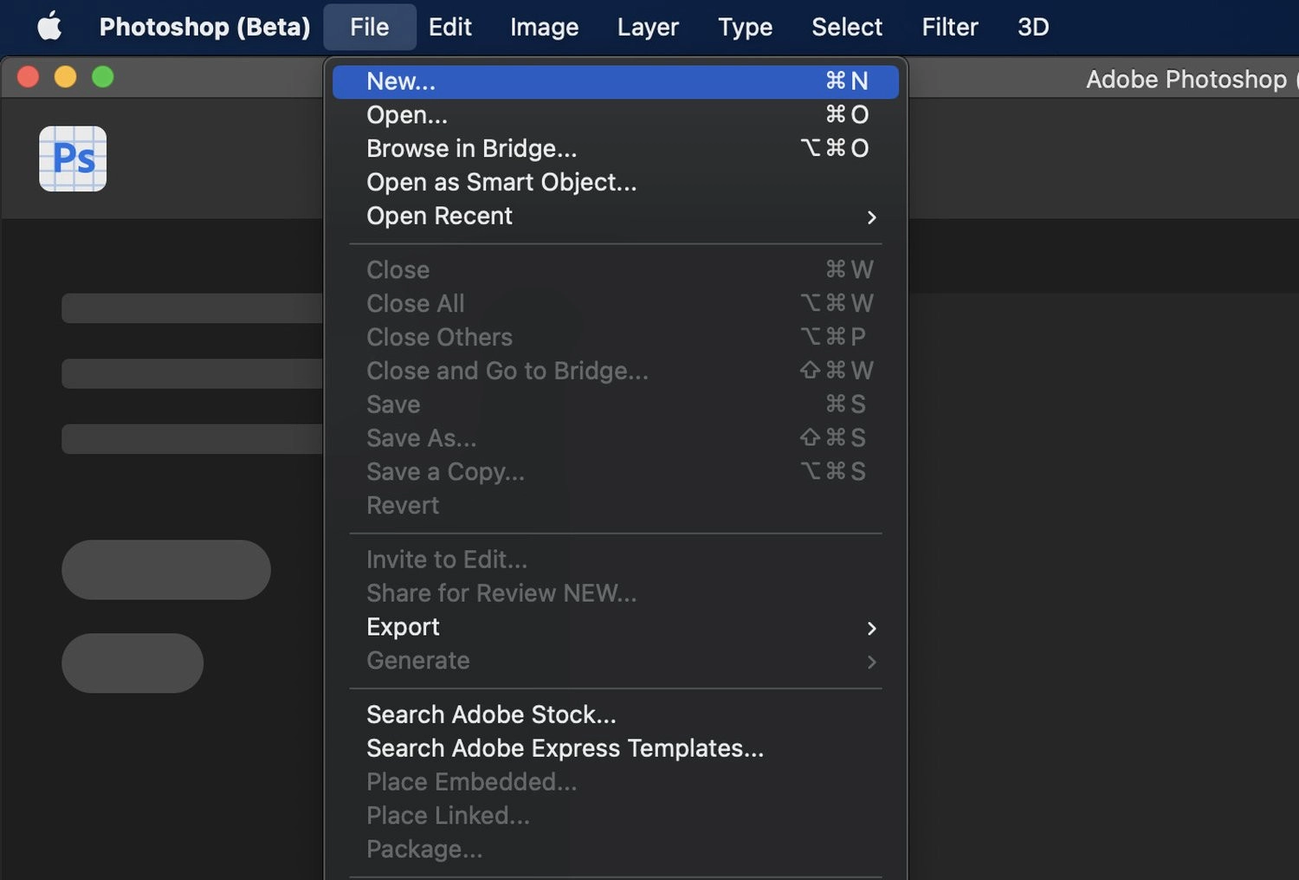
Task: Choose New... from File menu
Action: pyautogui.click(x=616, y=81)
